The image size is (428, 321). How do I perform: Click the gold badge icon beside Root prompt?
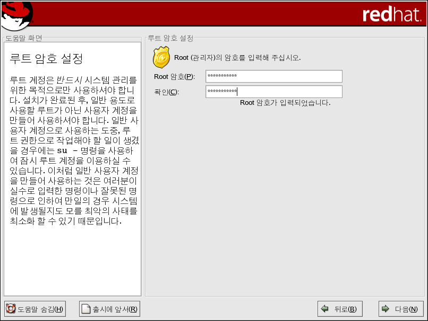tap(161, 57)
